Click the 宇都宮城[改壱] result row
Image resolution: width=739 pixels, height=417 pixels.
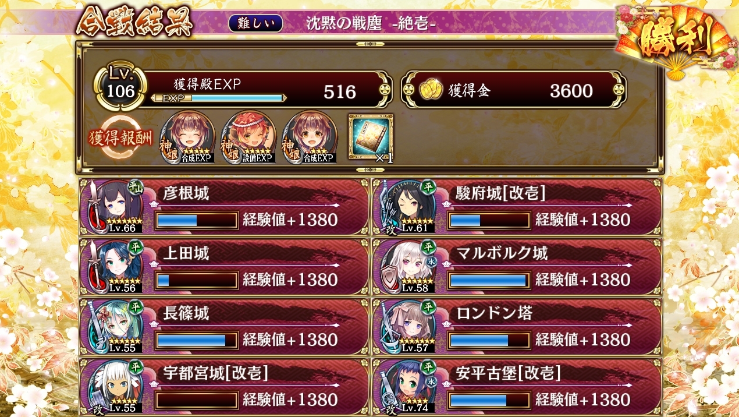(224, 387)
